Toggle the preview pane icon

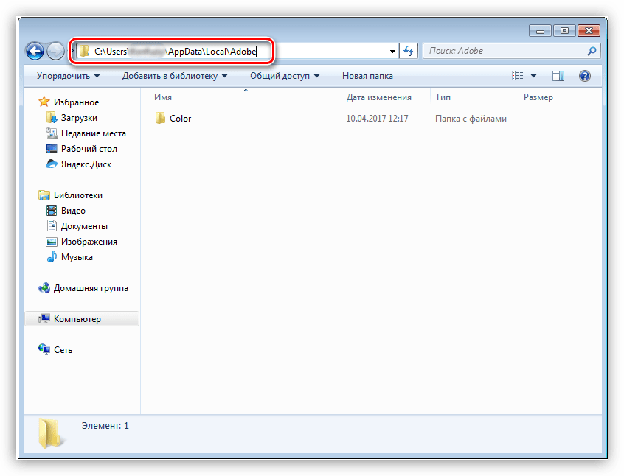[x=558, y=76]
